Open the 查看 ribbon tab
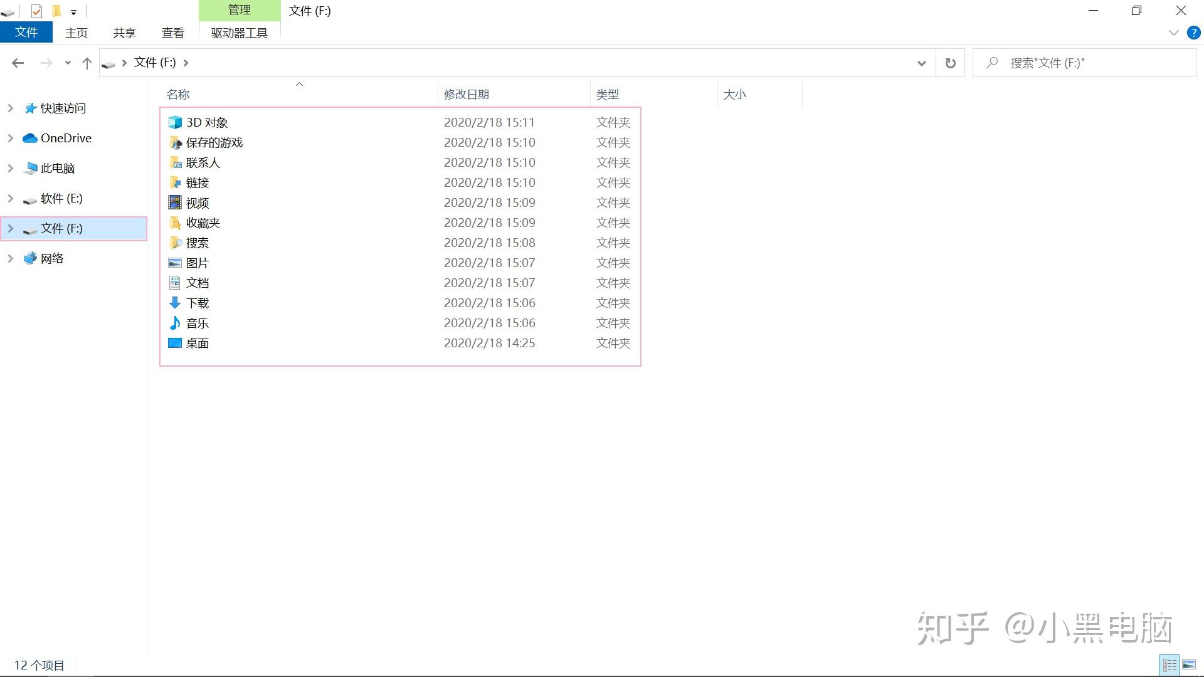Image resolution: width=1204 pixels, height=677 pixels. pos(172,33)
